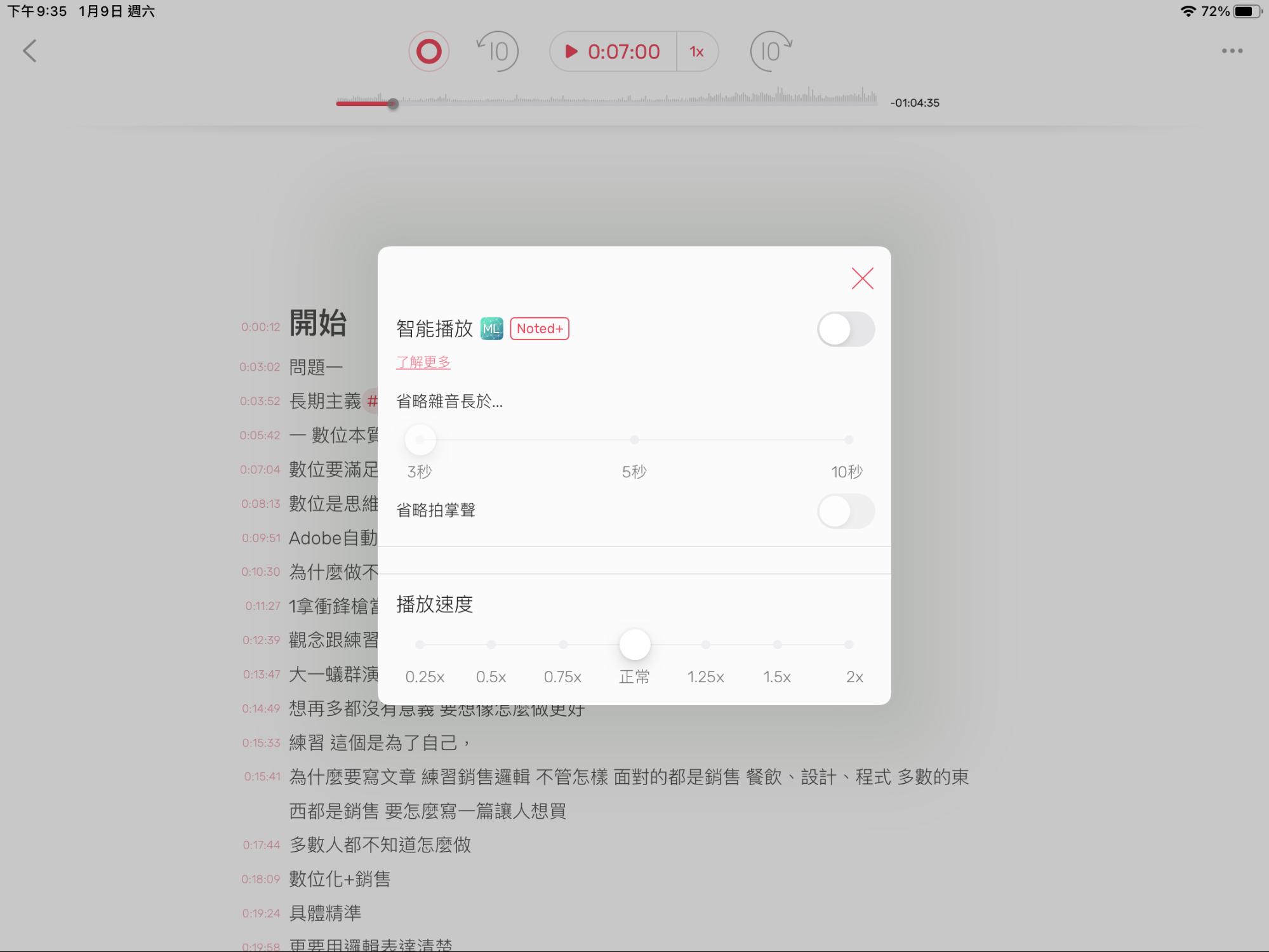Set playback speed to 1.25x

tap(706, 645)
